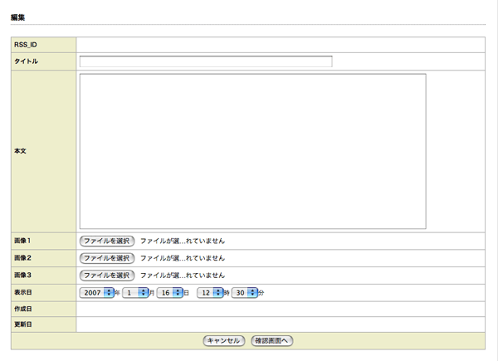Open the year dropdown showing 2007
The height and width of the screenshot is (361, 498).
pos(96,293)
